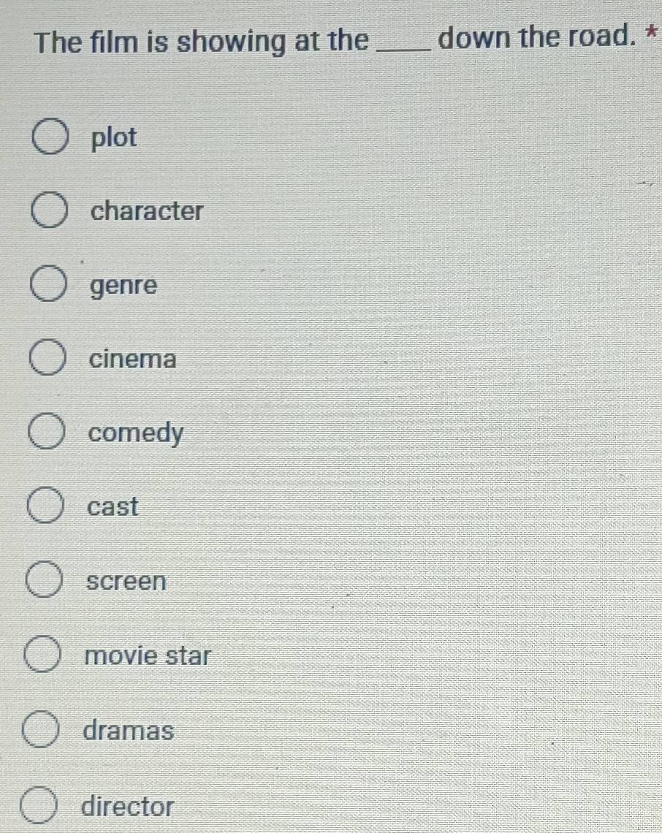Click the 'cinema' answer label text

pyautogui.click(x=132, y=359)
